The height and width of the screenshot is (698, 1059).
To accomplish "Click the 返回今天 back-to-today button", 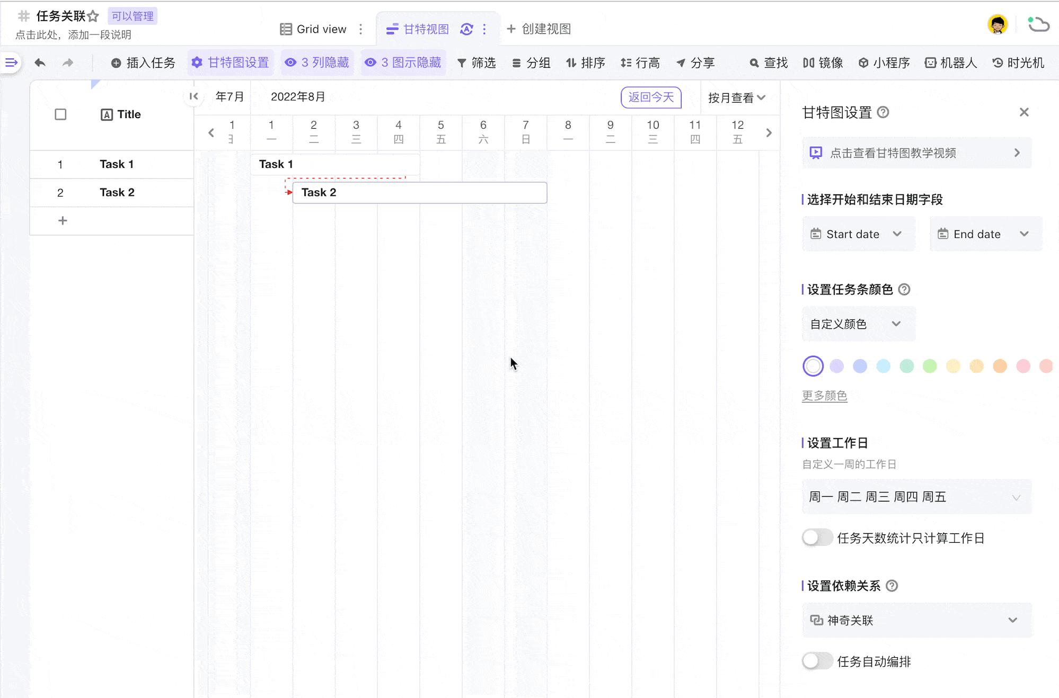I will [x=650, y=97].
